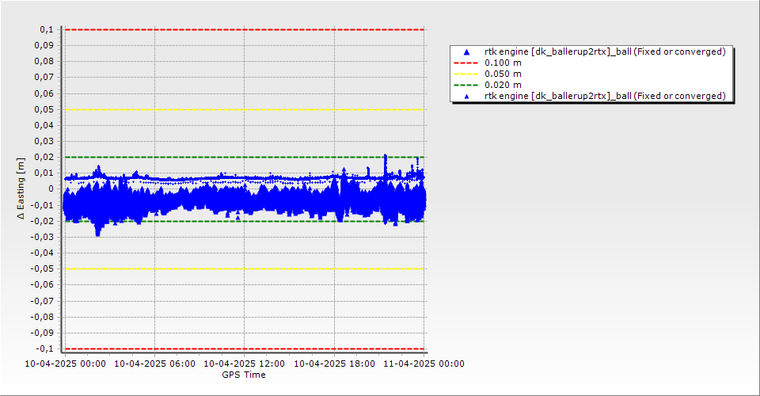Viewport: 760px width, 396px height.
Task: Click the '0,04' y-axis value
Action: tap(44, 126)
